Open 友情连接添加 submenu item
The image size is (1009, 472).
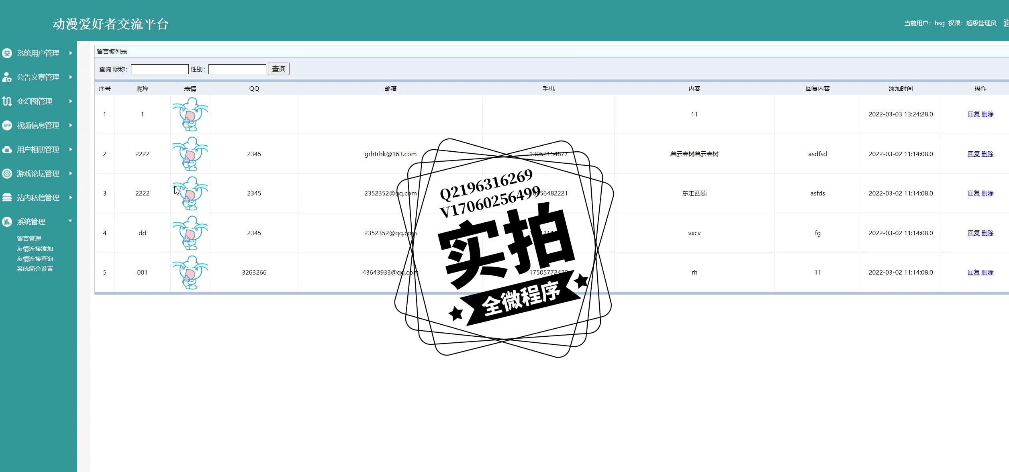tap(35, 249)
